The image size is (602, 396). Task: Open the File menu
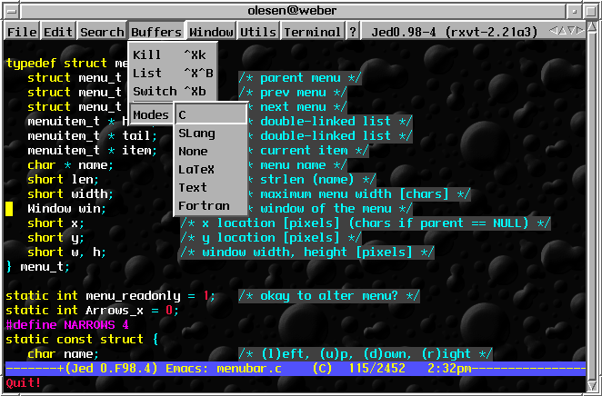pyautogui.click(x=23, y=32)
